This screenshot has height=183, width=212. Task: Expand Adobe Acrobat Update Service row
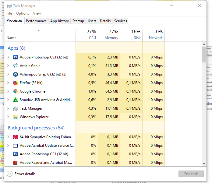[8, 146]
